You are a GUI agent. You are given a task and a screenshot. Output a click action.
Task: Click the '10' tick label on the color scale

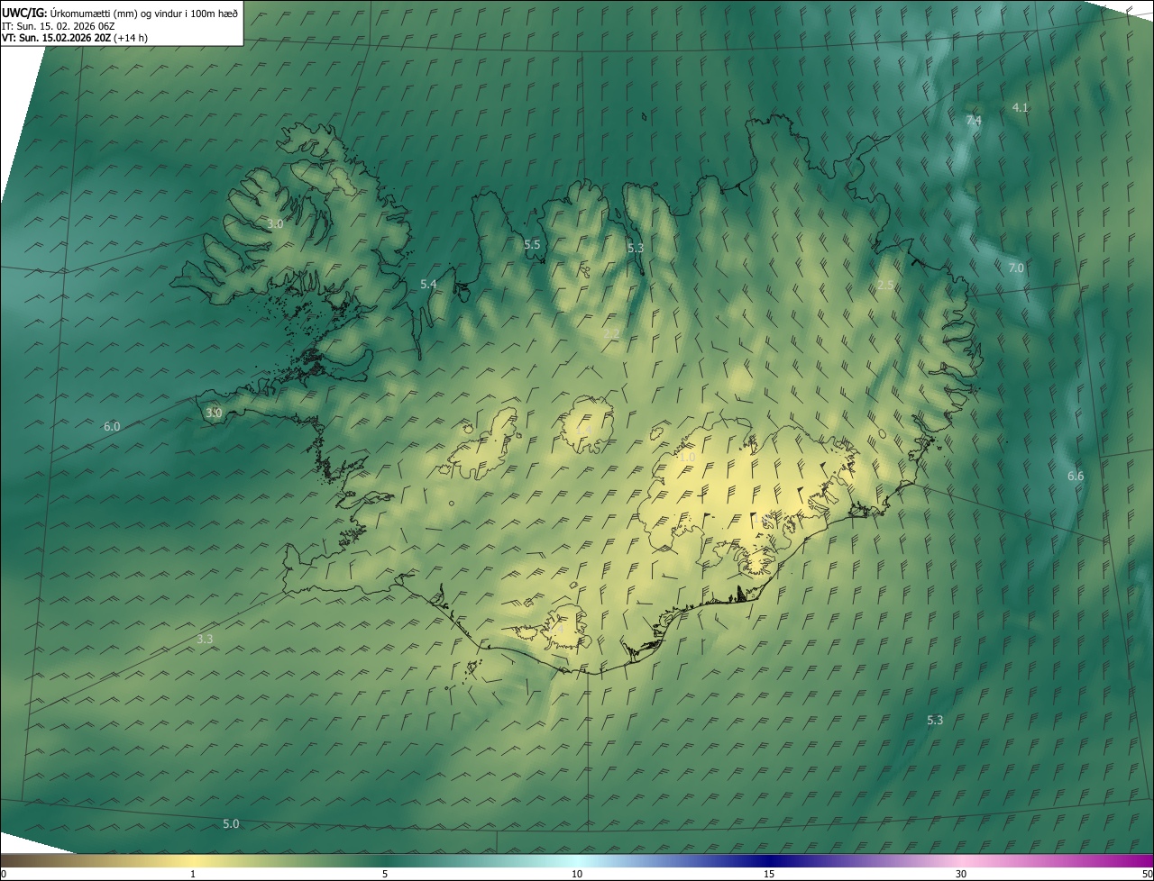click(x=577, y=874)
